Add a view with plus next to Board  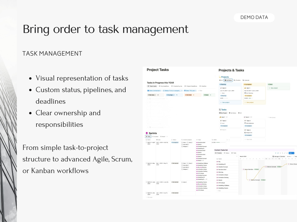coord(167,136)
